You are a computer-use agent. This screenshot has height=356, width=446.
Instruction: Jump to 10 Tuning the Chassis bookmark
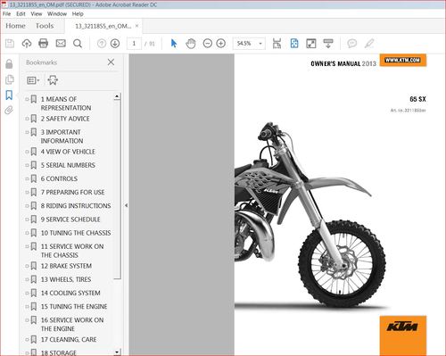(76, 233)
